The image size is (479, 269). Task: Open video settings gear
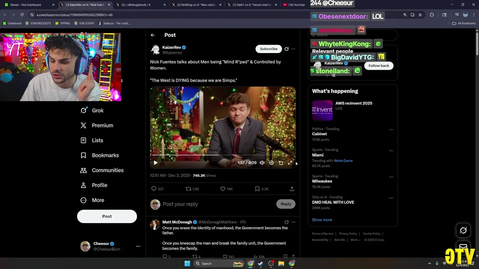(271, 163)
